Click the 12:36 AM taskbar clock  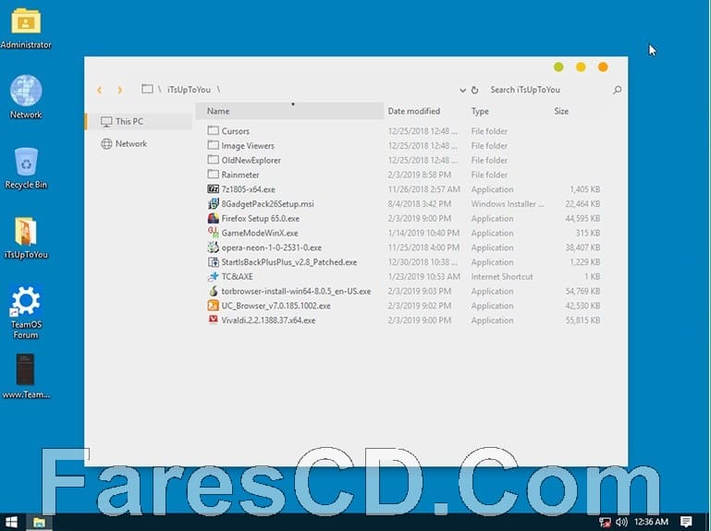pyautogui.click(x=651, y=522)
